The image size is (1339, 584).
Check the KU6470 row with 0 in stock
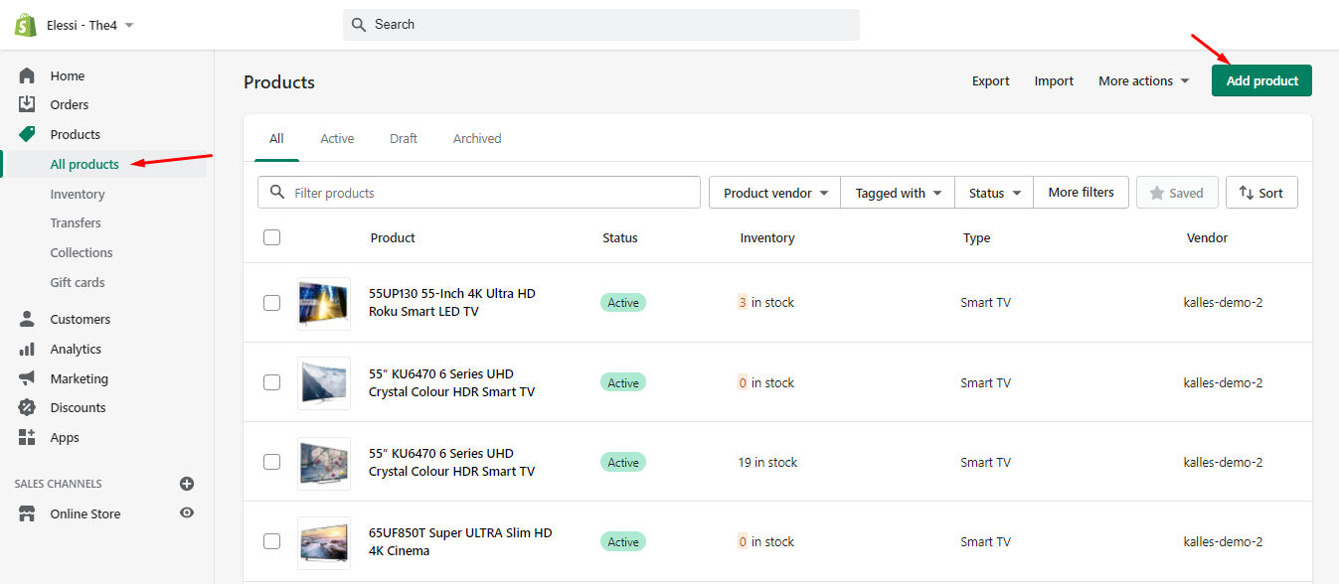click(x=271, y=382)
